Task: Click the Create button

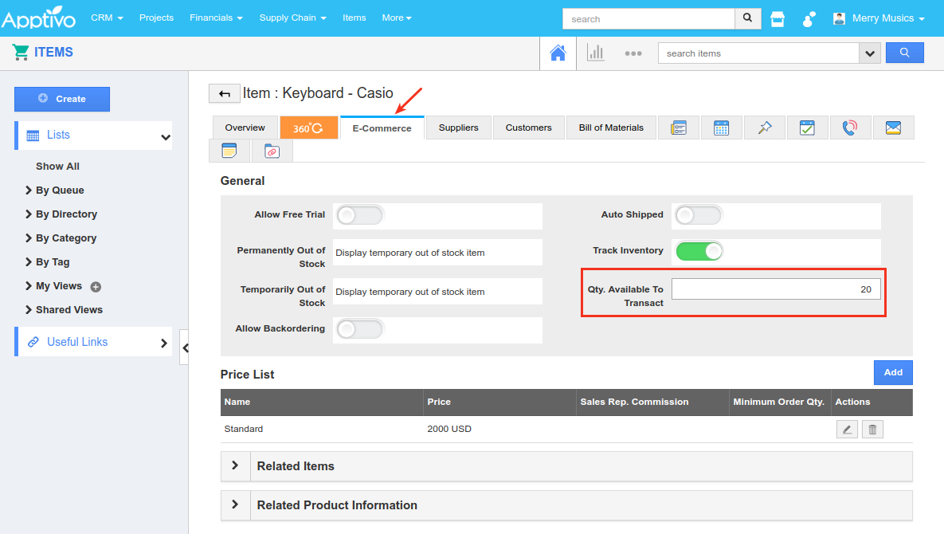Action: point(62,99)
